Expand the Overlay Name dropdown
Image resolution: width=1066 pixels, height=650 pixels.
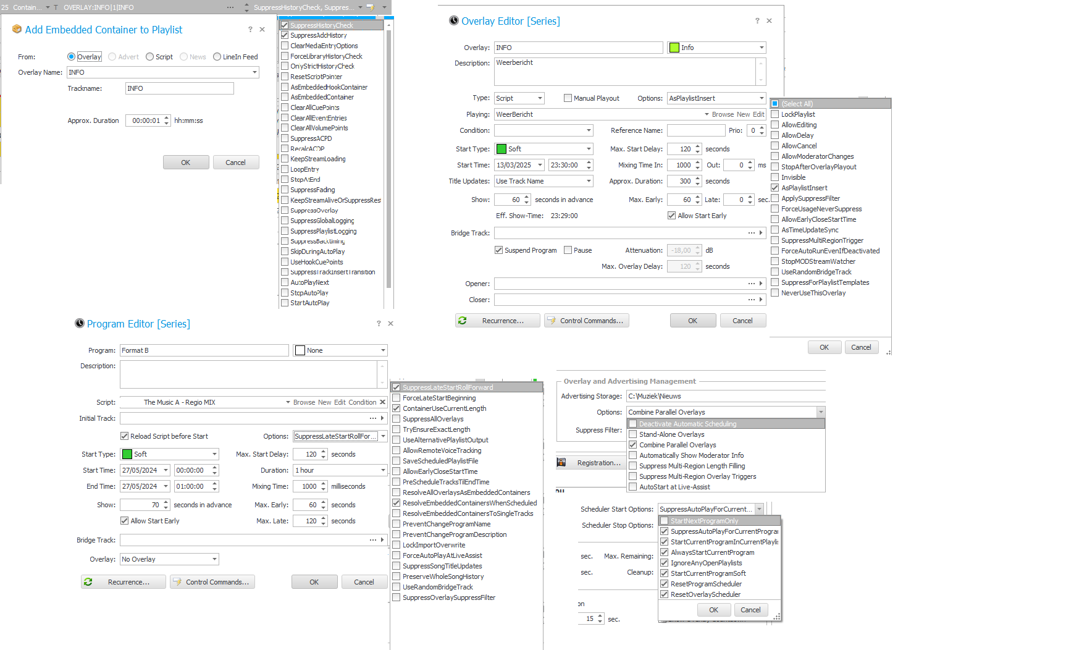point(254,72)
